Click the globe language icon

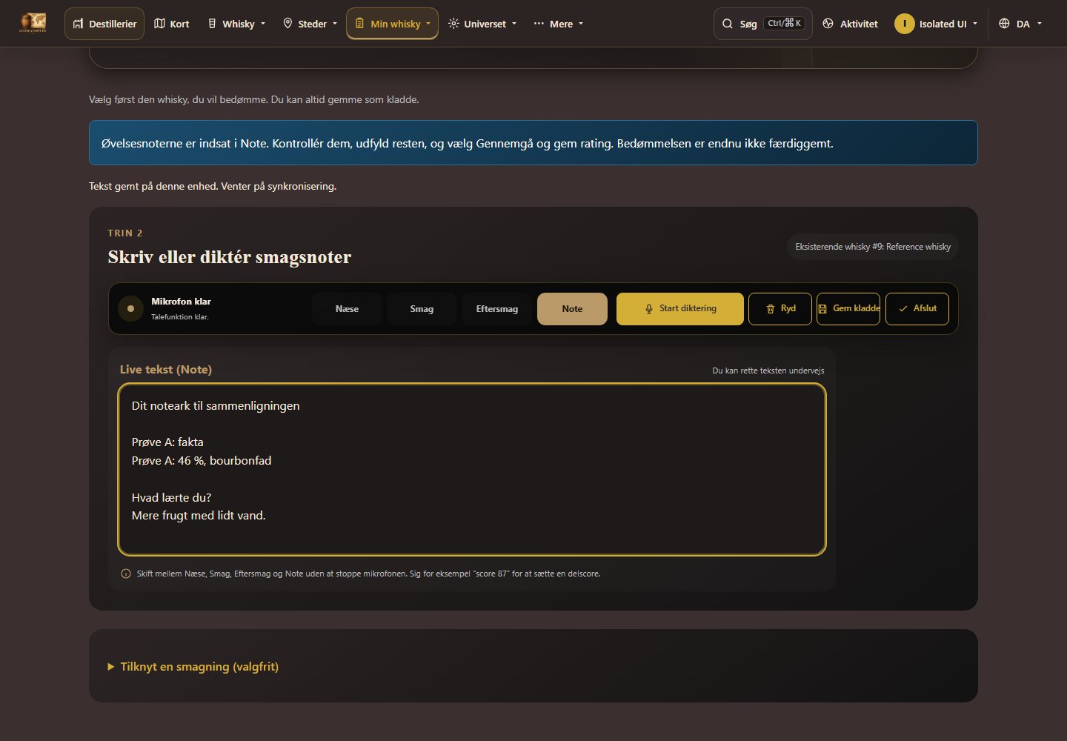pyautogui.click(x=1004, y=24)
